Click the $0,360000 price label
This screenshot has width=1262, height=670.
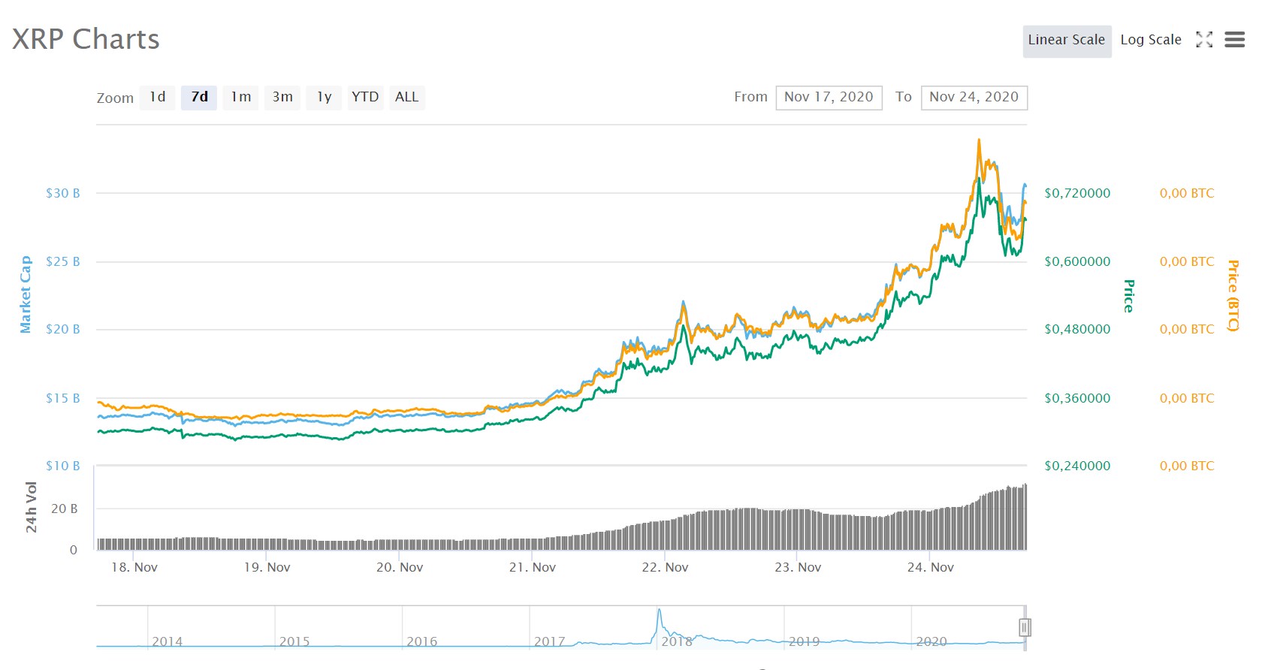[1077, 398]
